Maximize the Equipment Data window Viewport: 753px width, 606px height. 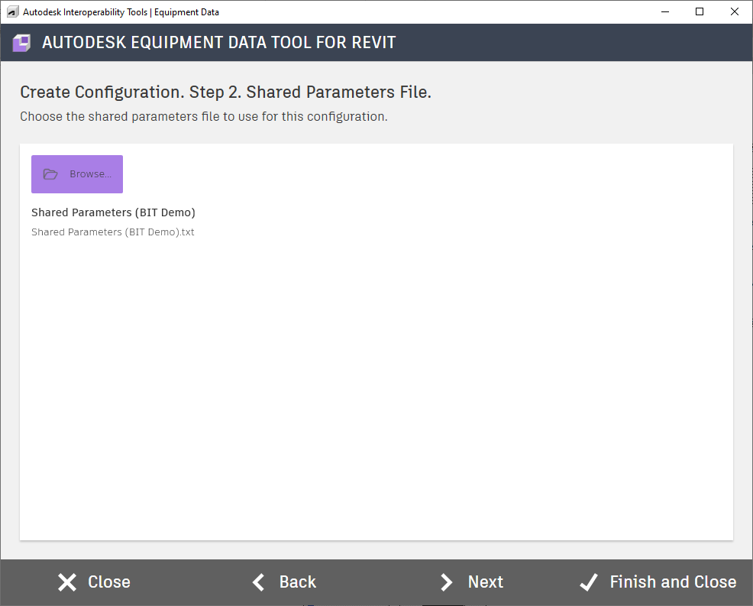coord(700,12)
